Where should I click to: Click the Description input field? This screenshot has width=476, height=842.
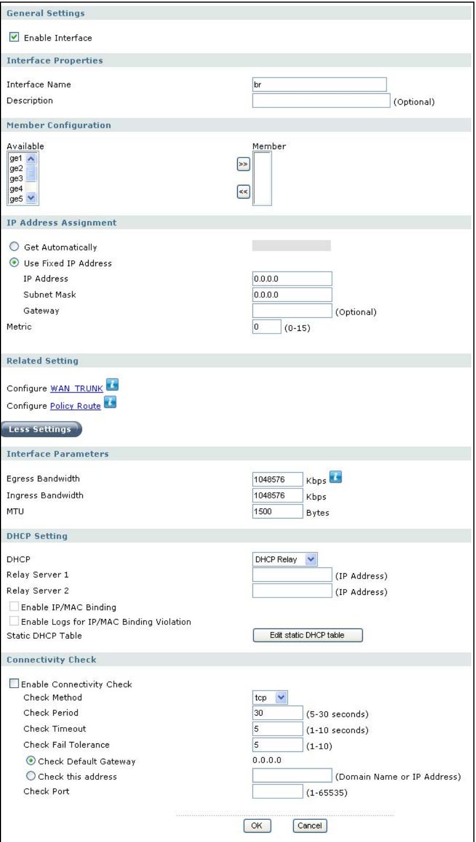click(x=321, y=101)
